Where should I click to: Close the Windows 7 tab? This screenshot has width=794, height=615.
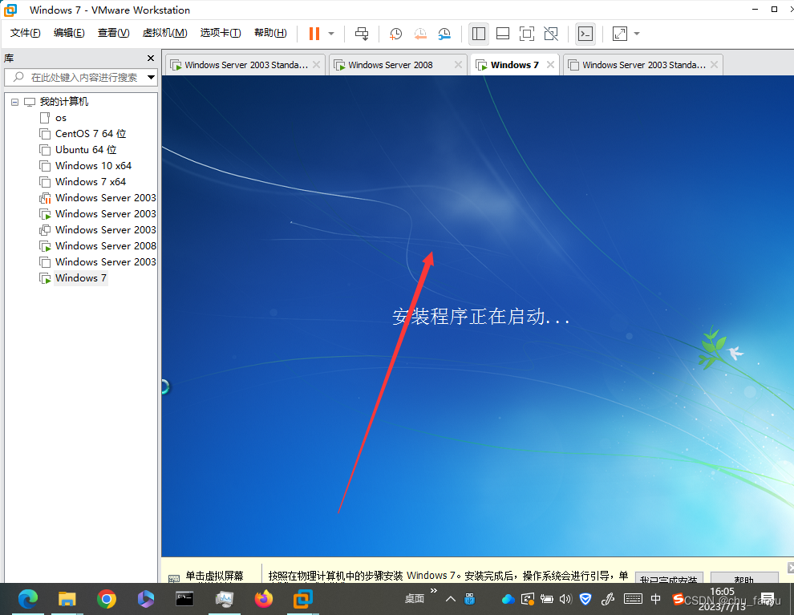pos(550,64)
